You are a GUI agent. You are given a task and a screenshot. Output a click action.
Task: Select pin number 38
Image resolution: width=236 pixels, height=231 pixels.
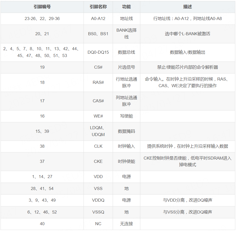point(42,146)
